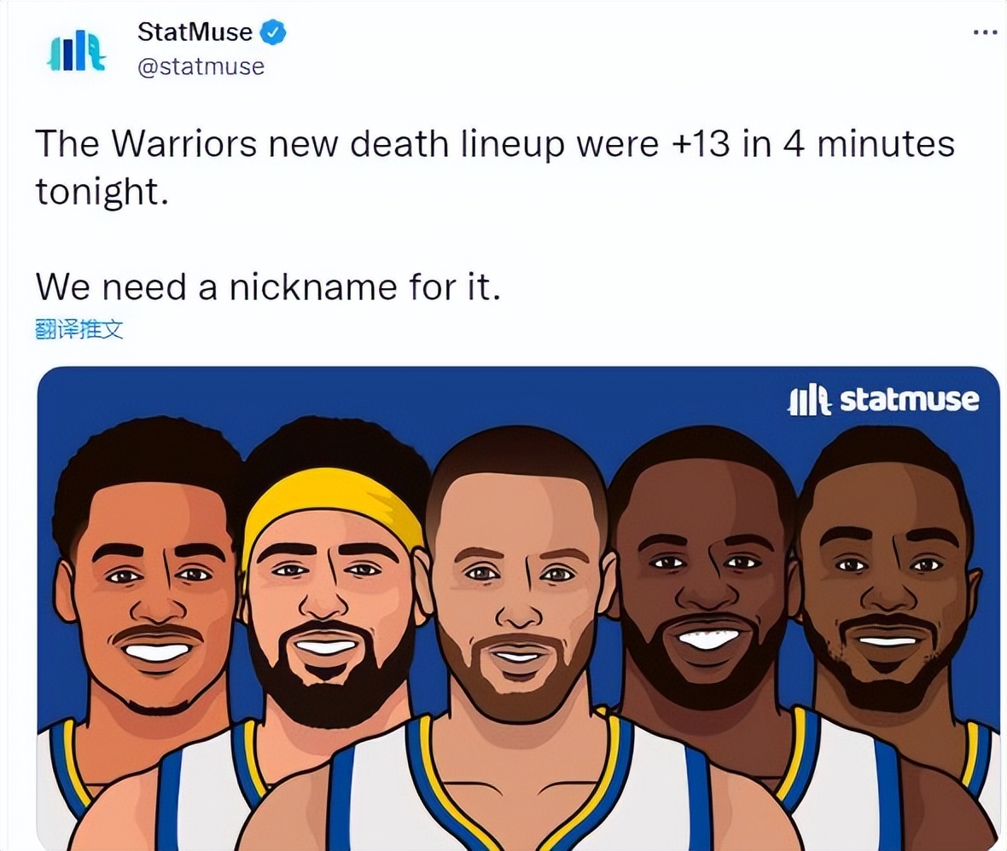Click the 翻译推文 translate tweet link
1007x851 pixels.
pos(79,329)
